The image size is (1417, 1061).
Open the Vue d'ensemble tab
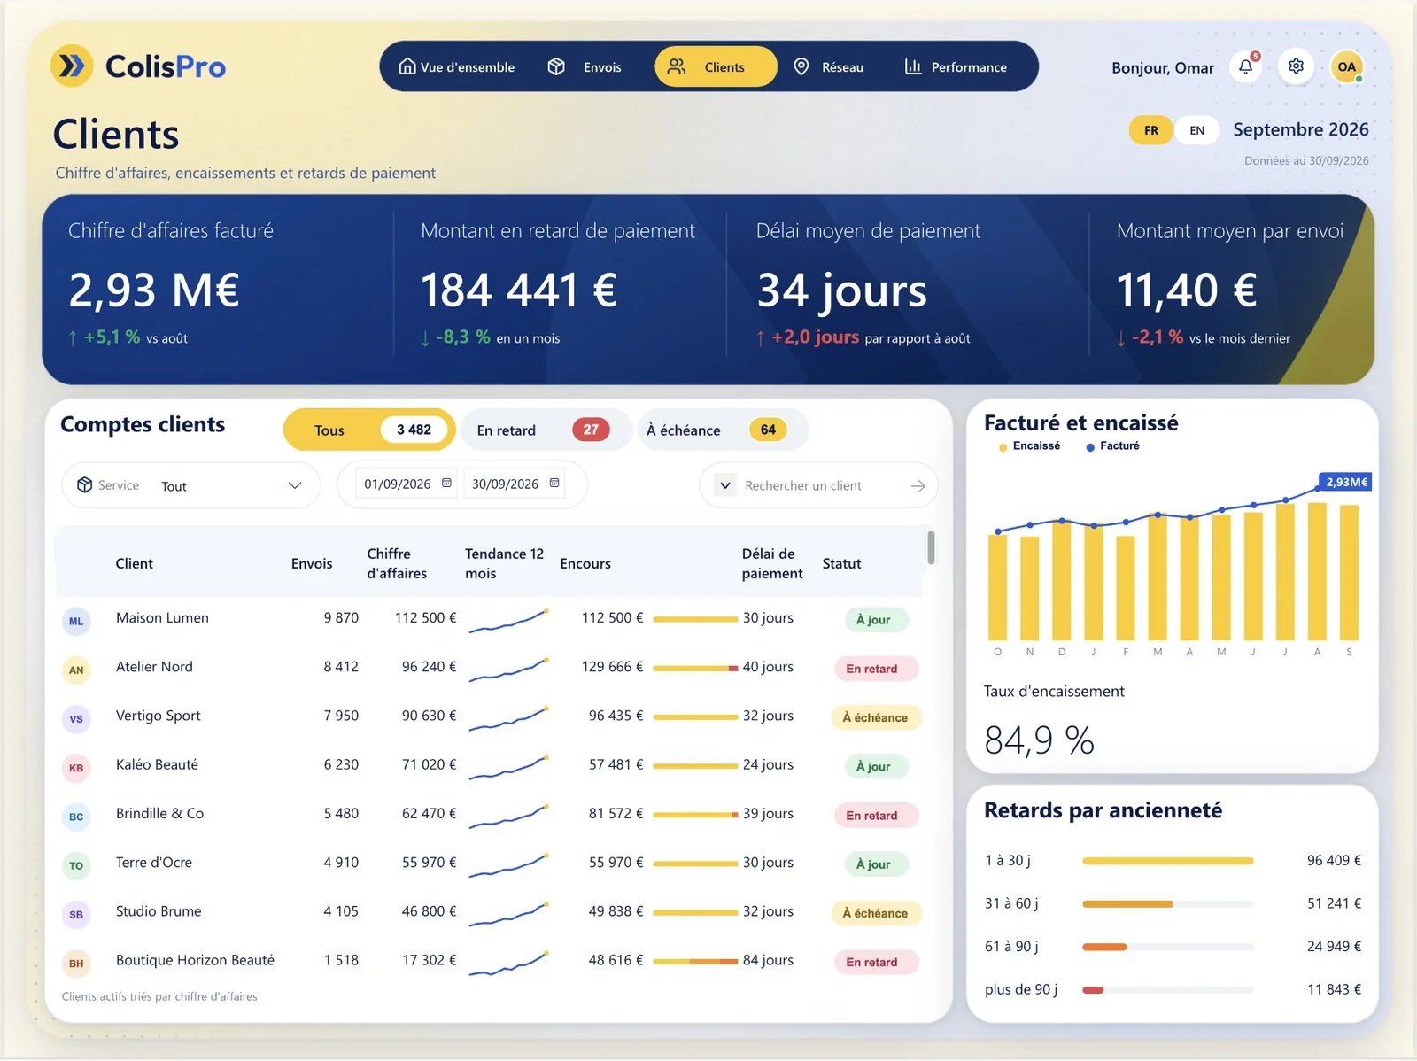457,66
